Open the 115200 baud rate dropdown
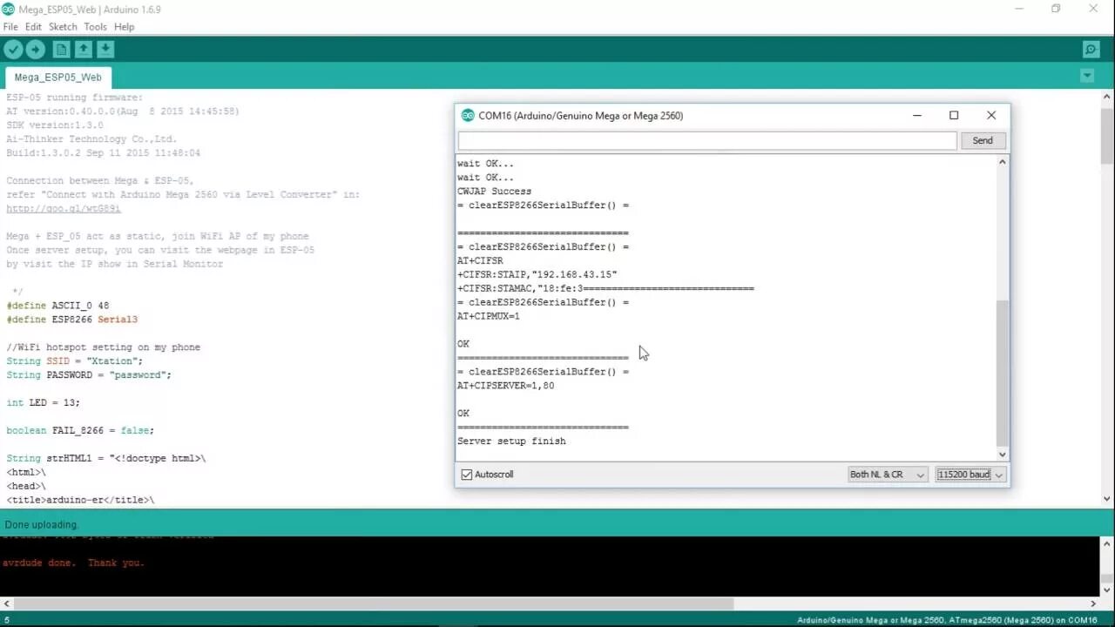1115x627 pixels. (x=970, y=475)
